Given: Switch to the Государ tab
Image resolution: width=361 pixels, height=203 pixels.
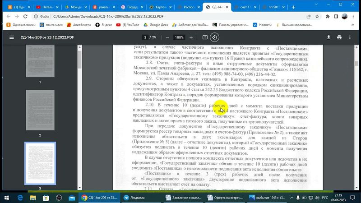Looking at the screenshot, I should pos(132,7).
